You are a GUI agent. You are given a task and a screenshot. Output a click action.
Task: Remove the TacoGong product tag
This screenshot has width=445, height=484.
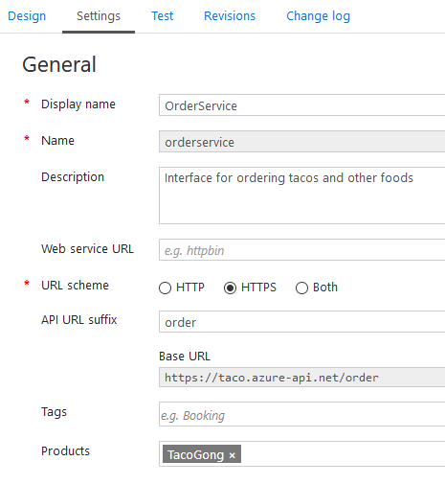233,455
